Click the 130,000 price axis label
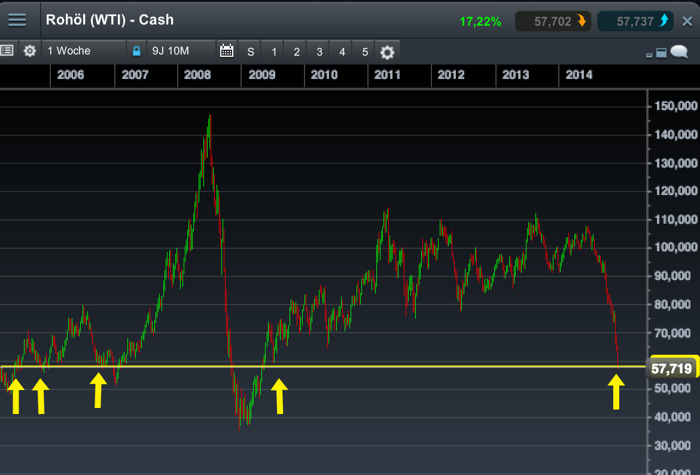 (675, 163)
